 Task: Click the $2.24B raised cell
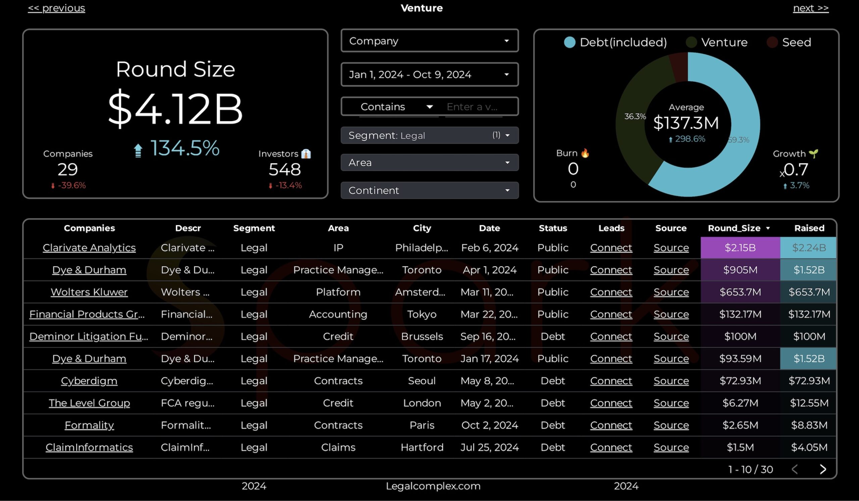point(808,247)
